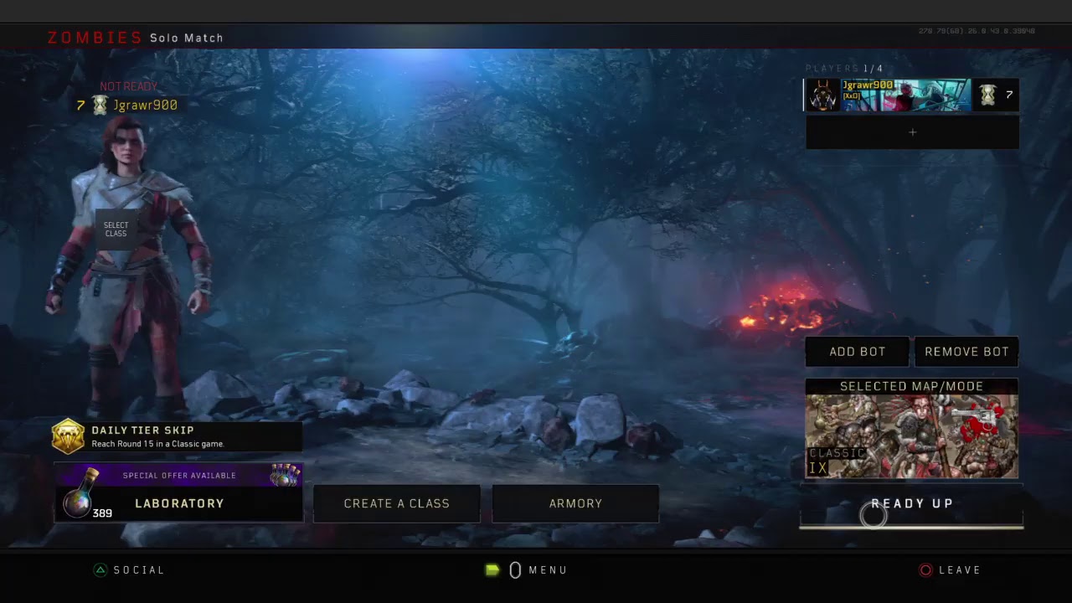Click the rank skull icon next to Jgrawr900
This screenshot has height=603, width=1072.
pyautogui.click(x=100, y=105)
